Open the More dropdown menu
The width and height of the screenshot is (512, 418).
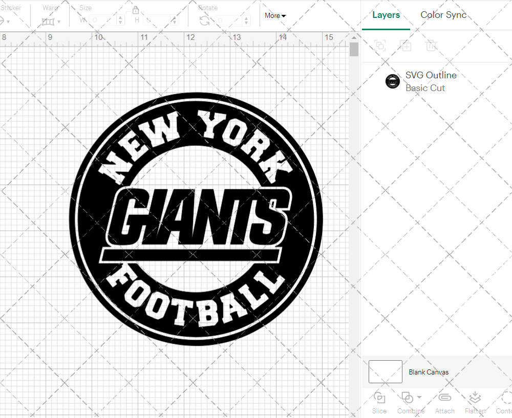pos(275,16)
